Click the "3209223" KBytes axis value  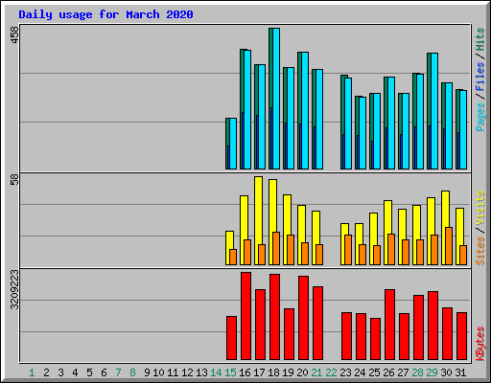tap(14, 290)
